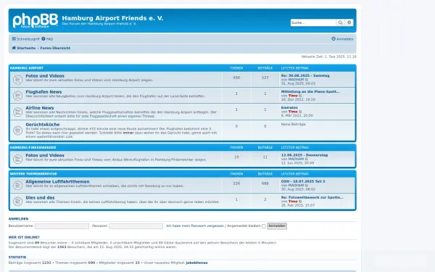View latest post icon in Finkenwerder row

[307, 159]
